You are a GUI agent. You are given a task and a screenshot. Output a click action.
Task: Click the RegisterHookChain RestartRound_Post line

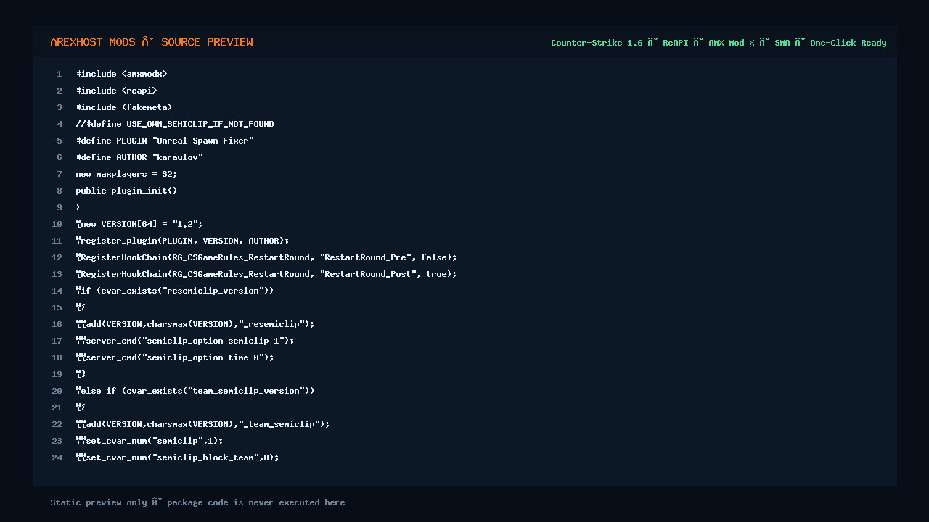[x=266, y=274]
